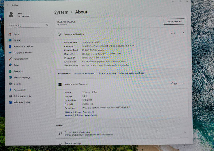
Task: Open Product key and activation row
Action: pos(122,133)
